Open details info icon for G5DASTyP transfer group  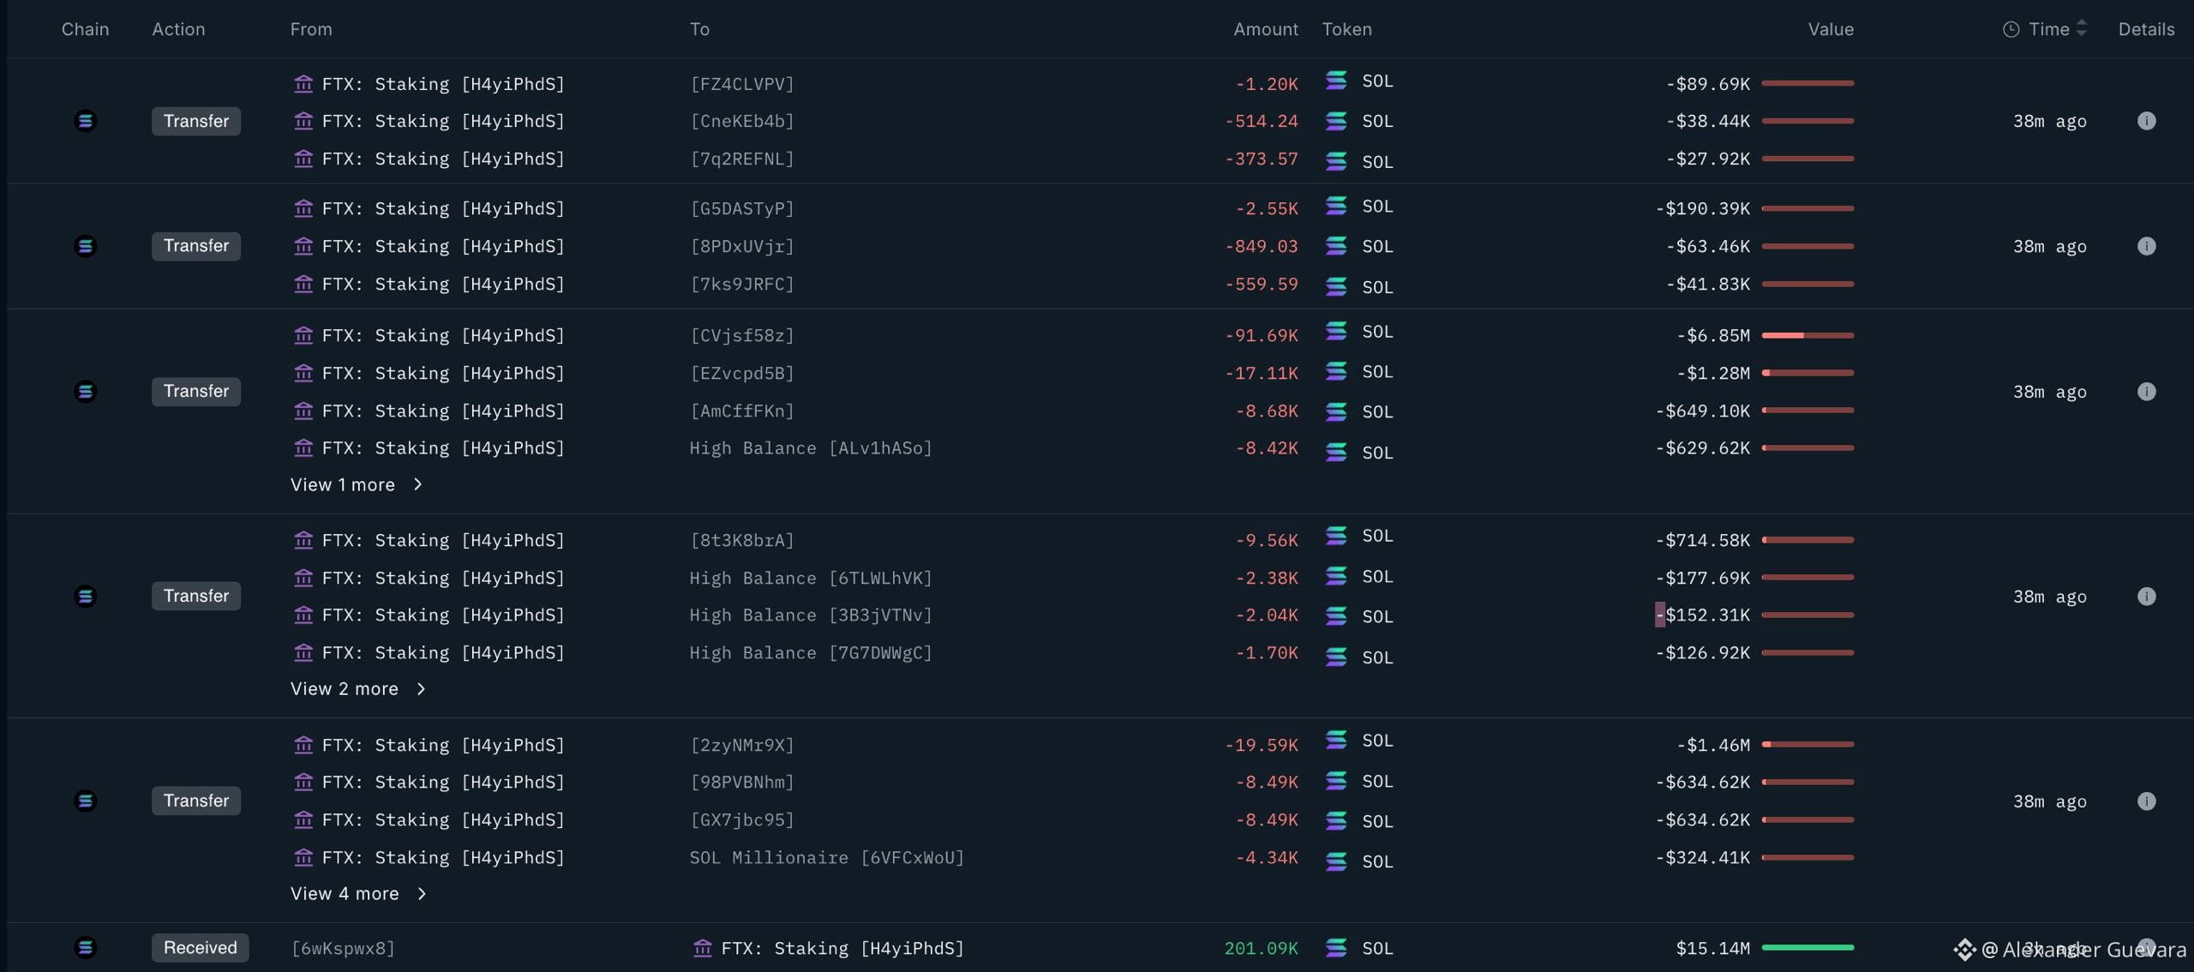[x=2146, y=246]
